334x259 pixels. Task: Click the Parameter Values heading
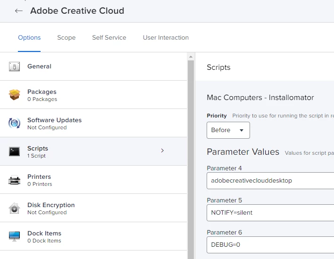coord(243,152)
